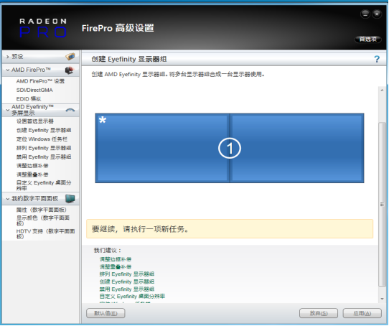Click the vertical scrollbar thumb

point(382,204)
